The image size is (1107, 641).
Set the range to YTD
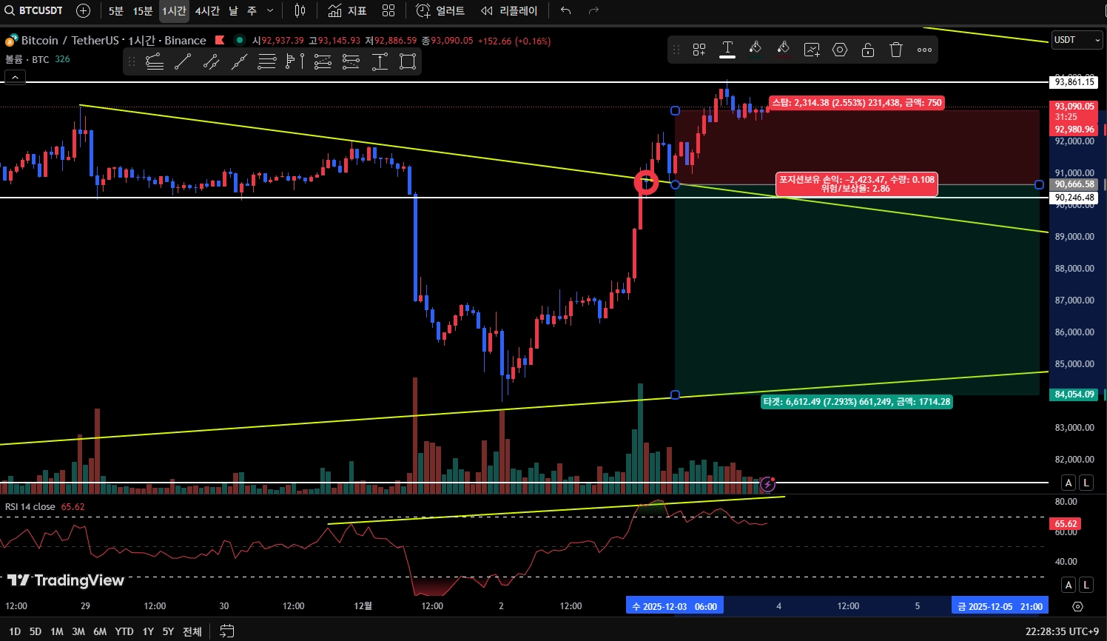point(124,631)
